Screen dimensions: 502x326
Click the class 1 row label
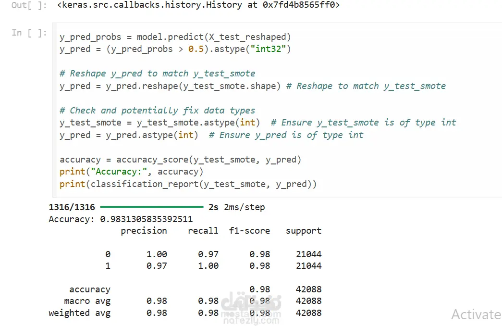click(x=108, y=266)
